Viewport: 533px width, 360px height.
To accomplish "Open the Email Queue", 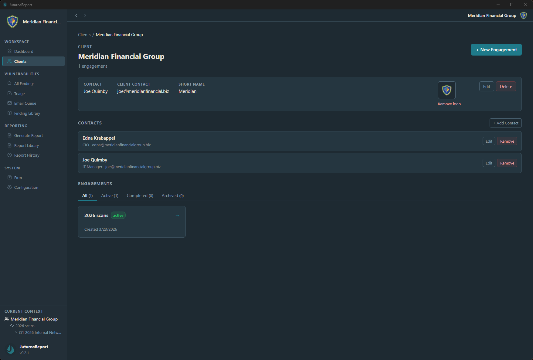I will 25,103.
